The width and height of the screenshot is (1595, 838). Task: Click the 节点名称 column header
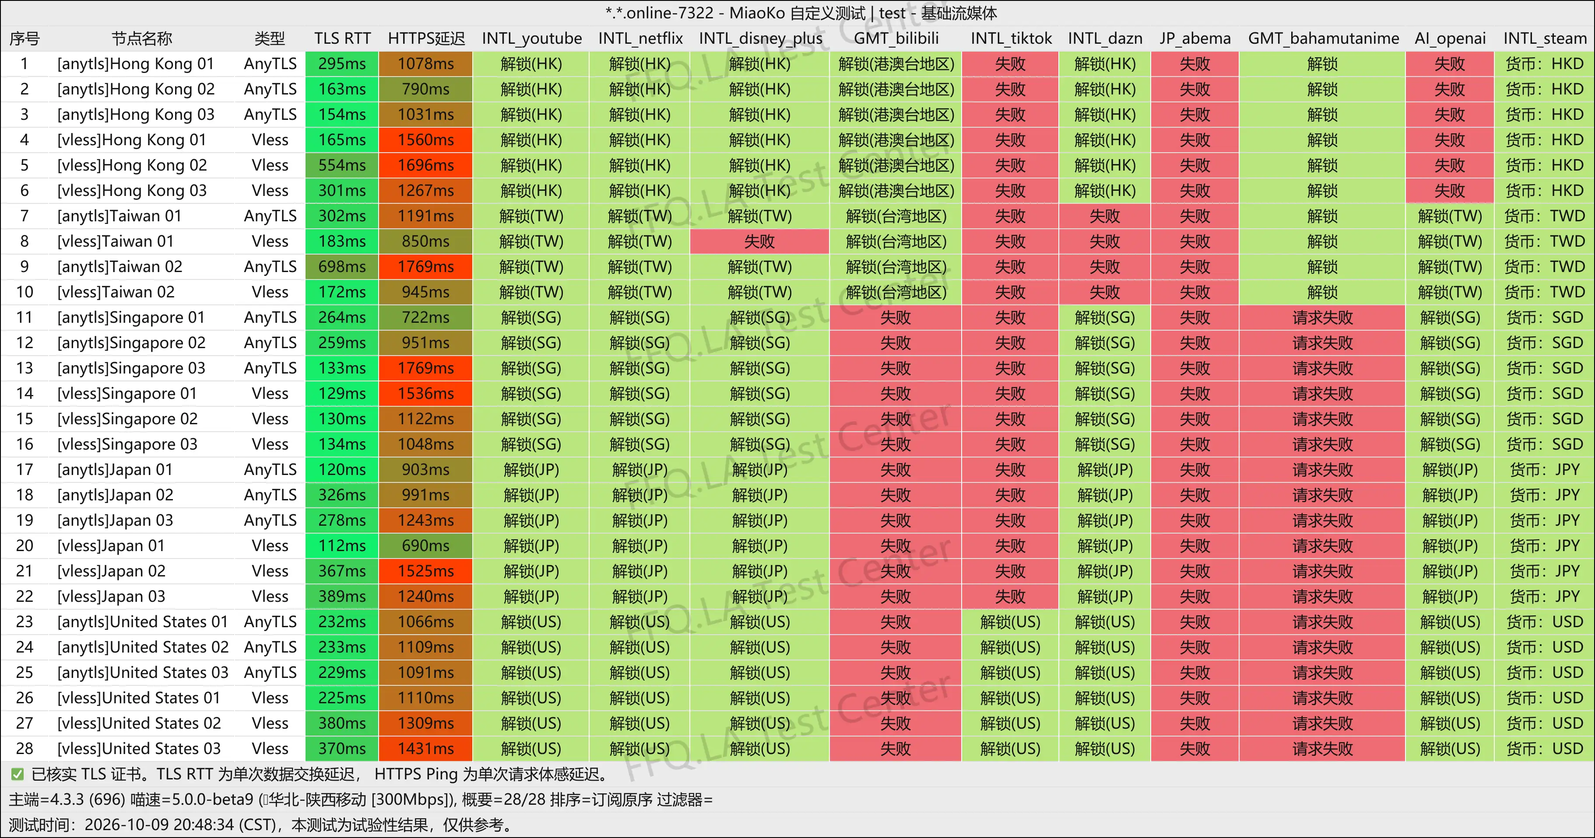click(x=142, y=38)
